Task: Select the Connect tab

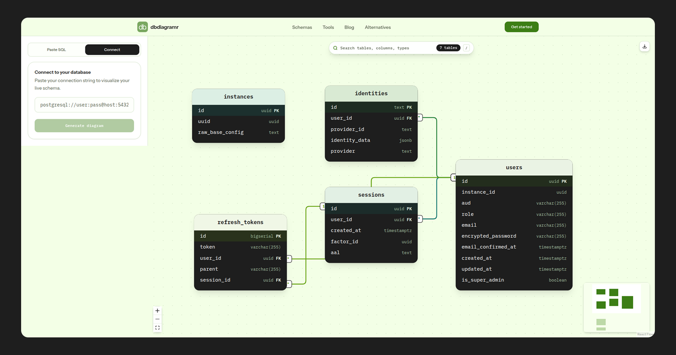Action: (112, 50)
